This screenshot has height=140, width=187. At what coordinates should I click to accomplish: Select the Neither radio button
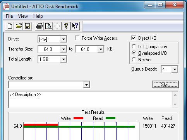(x=134, y=59)
